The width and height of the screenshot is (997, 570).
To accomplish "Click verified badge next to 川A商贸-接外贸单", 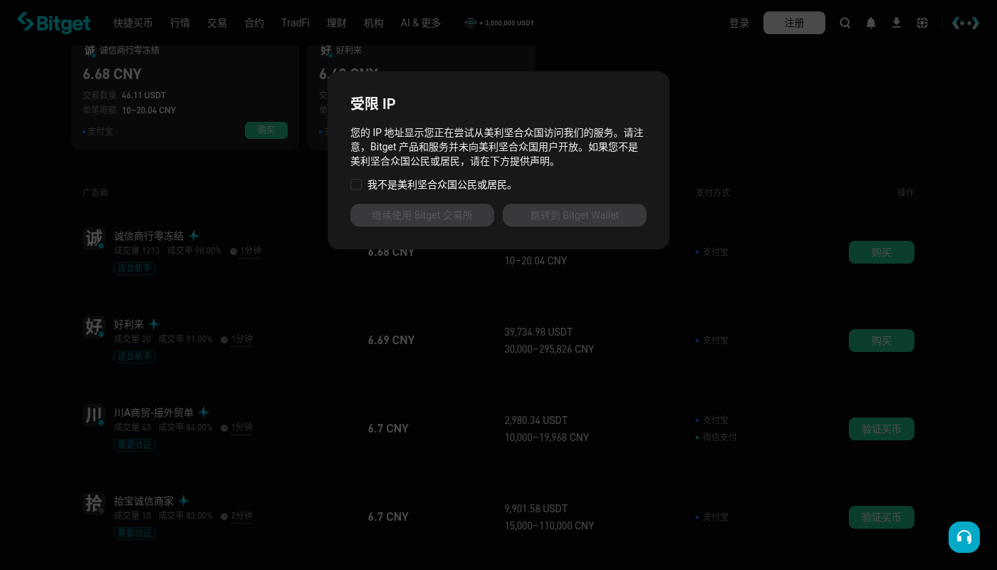I will [204, 413].
